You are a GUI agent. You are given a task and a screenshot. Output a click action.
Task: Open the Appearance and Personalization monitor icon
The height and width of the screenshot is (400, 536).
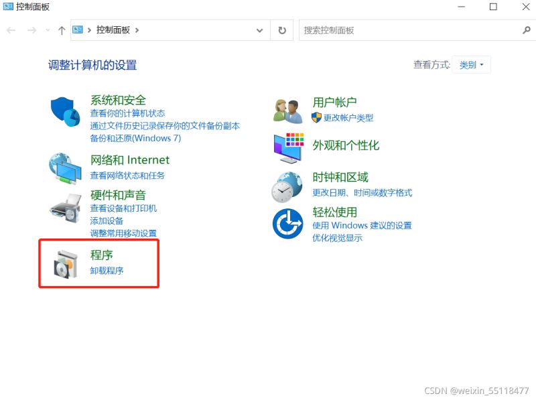pyautogui.click(x=289, y=147)
